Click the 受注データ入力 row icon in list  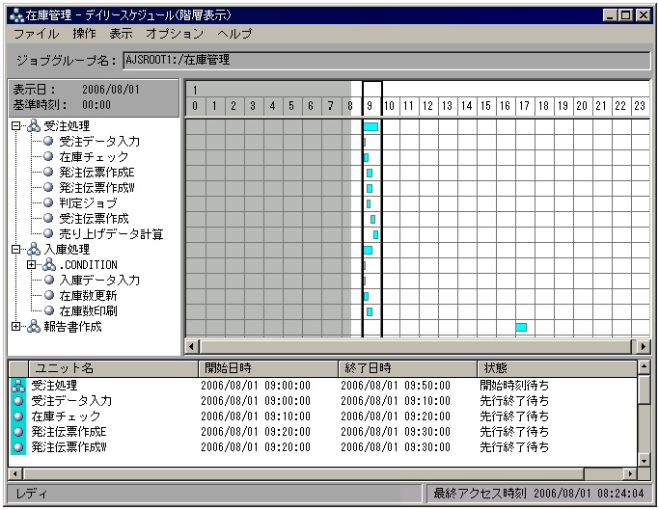(18, 401)
